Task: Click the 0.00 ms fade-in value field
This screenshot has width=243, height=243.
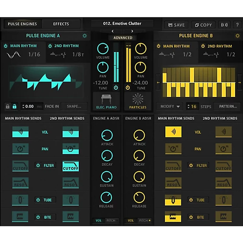Action: (x=31, y=106)
